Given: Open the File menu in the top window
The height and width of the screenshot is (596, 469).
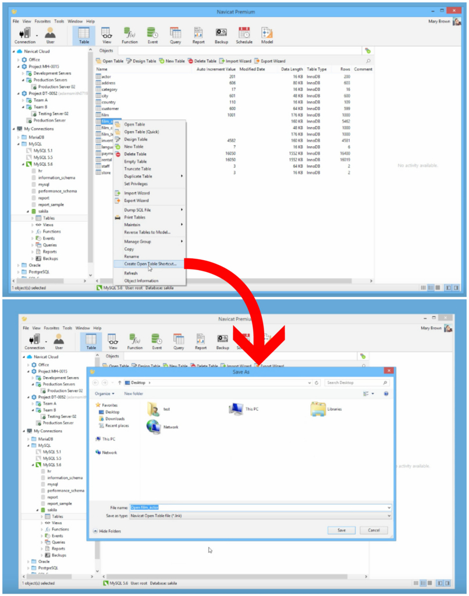Looking at the screenshot, I should [16, 22].
